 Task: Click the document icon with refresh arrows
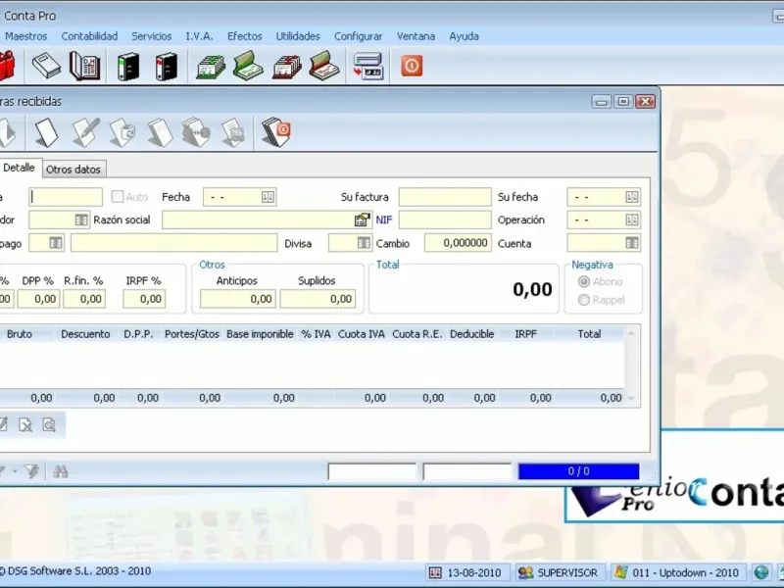(122, 132)
